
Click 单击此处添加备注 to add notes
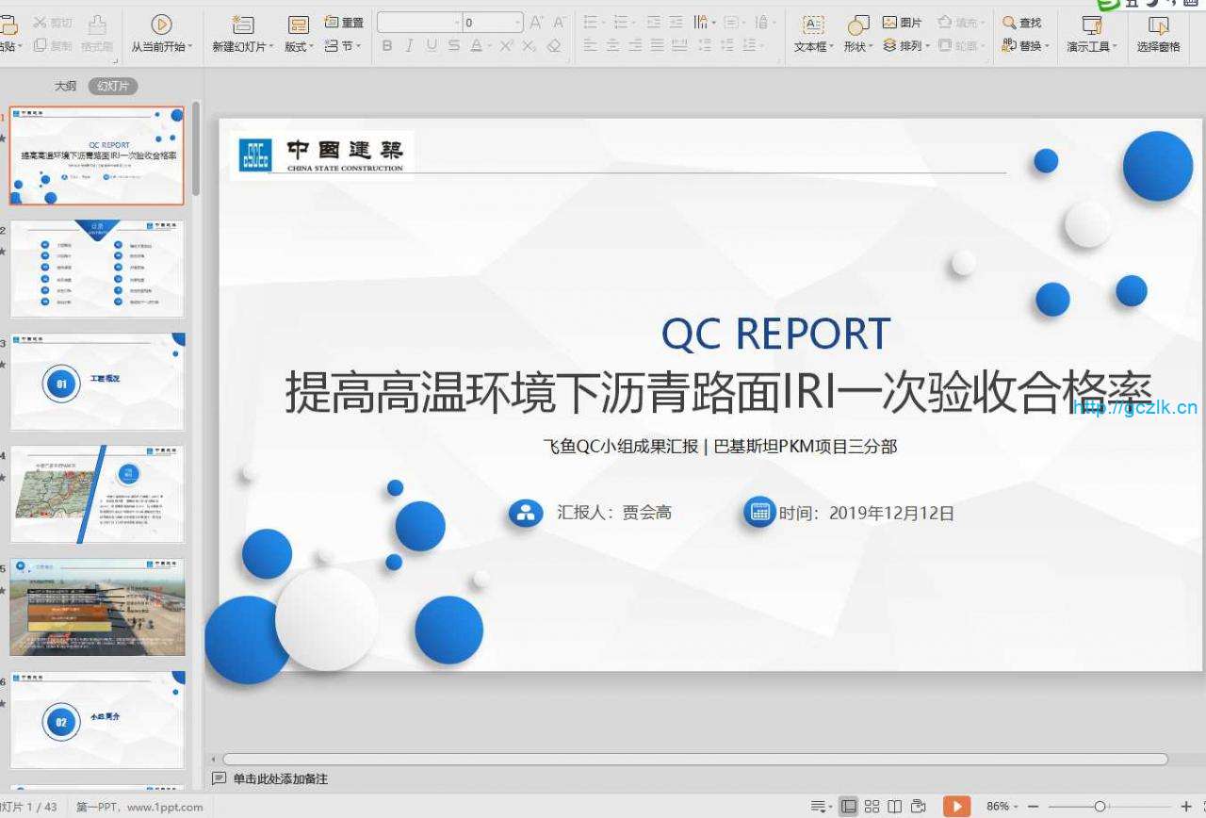280,779
